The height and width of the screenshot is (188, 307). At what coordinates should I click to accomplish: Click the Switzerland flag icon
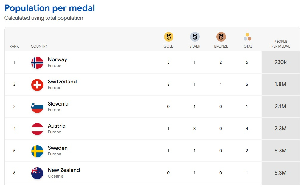tap(37, 85)
